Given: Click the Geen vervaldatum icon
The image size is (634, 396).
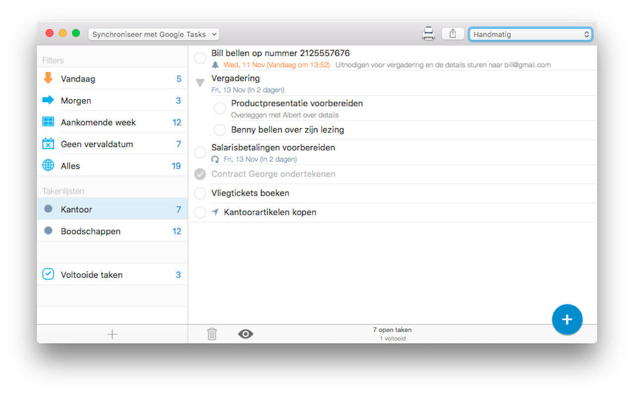Looking at the screenshot, I should [48, 144].
